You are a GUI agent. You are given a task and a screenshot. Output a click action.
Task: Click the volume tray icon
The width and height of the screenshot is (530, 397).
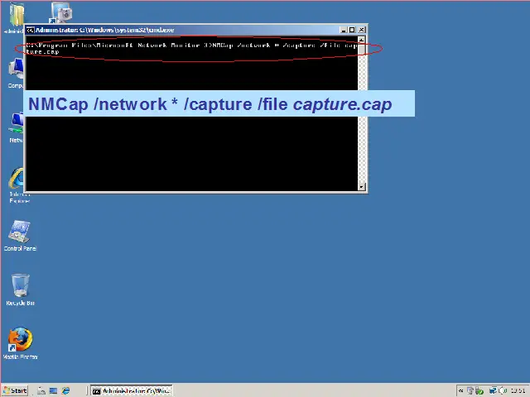(x=503, y=391)
